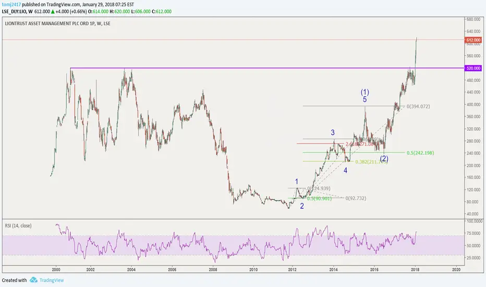Open the TradingView link at bottom
The width and height of the screenshot is (486, 287).
click(52, 280)
